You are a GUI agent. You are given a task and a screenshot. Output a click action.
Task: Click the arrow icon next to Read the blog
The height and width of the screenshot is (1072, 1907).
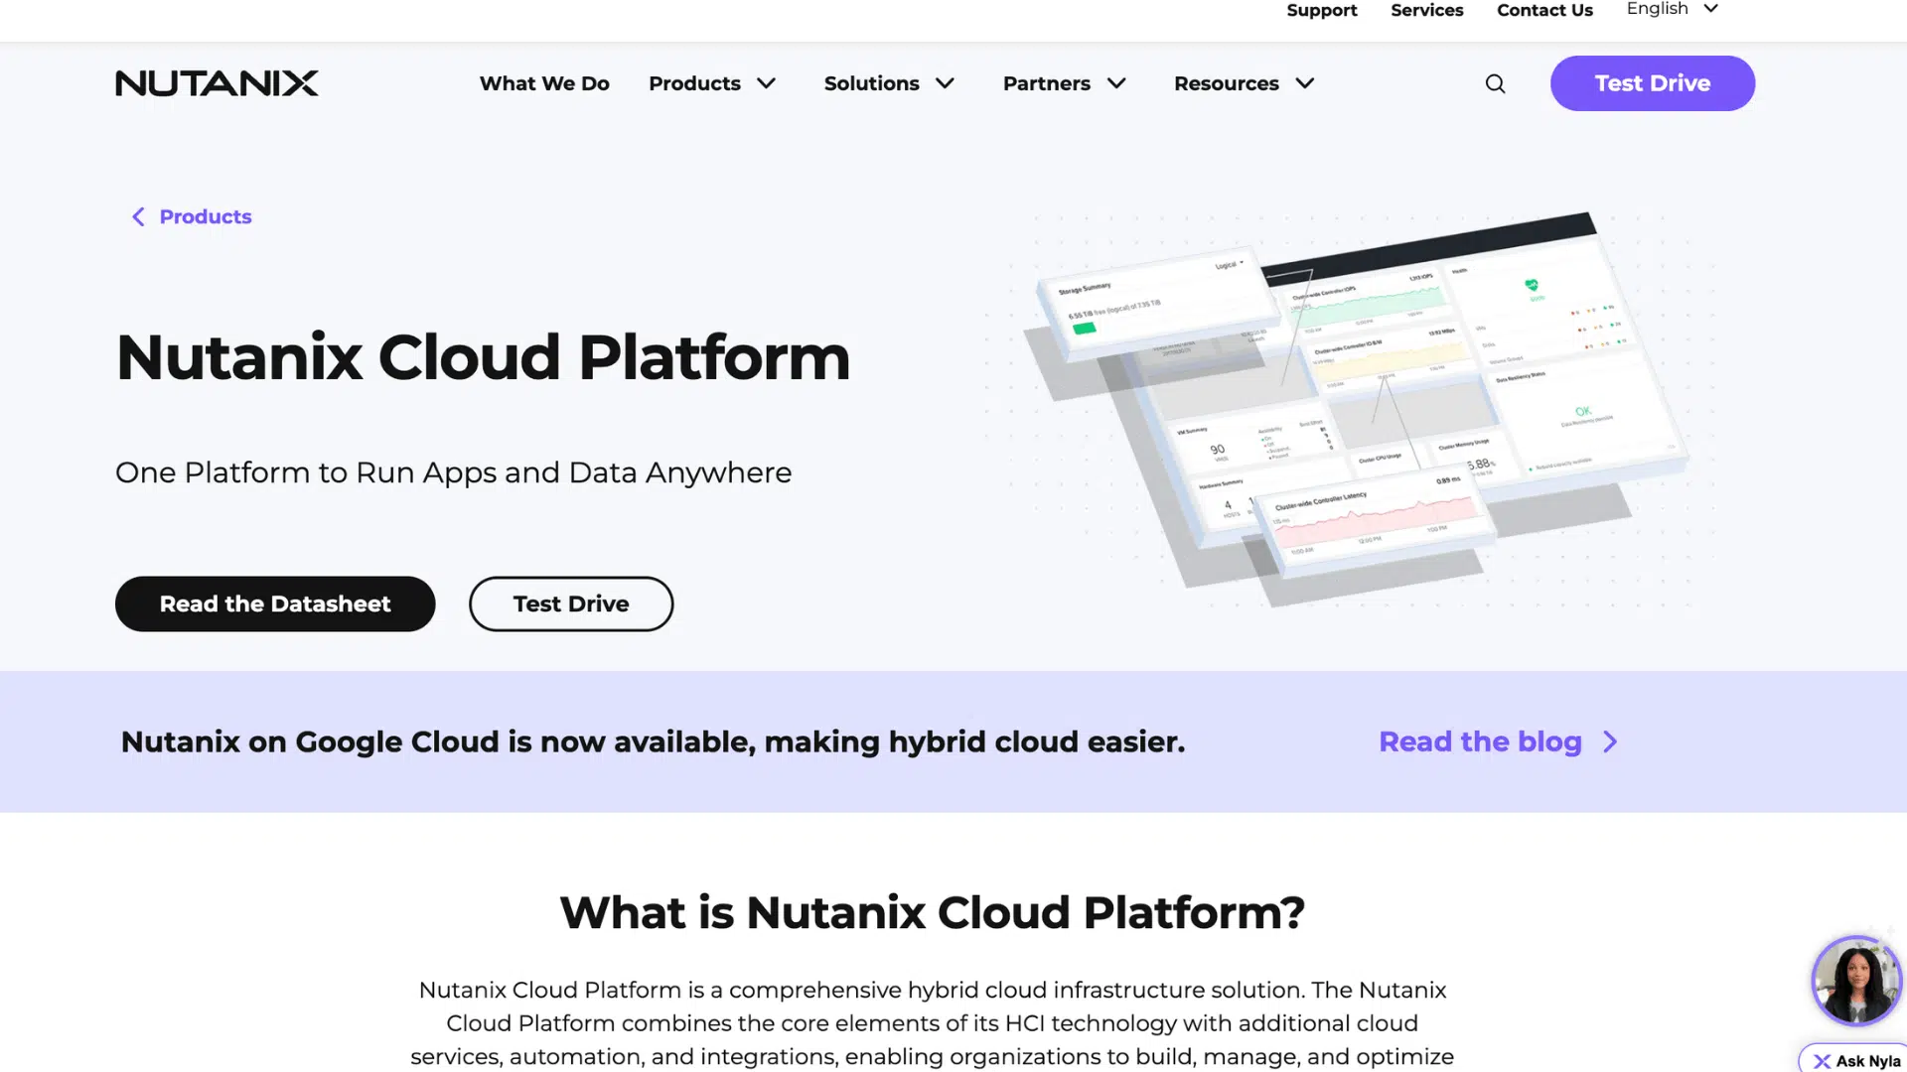click(x=1610, y=741)
